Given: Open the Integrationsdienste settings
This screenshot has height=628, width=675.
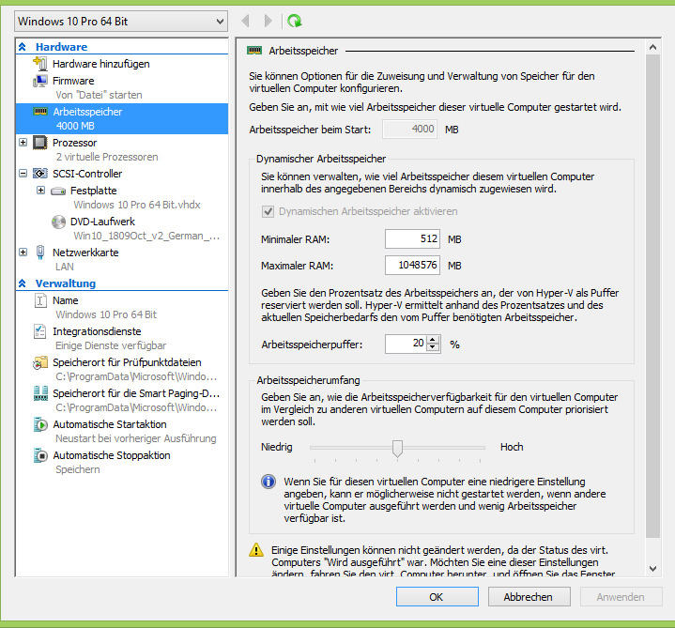Looking at the screenshot, I should pos(97,331).
